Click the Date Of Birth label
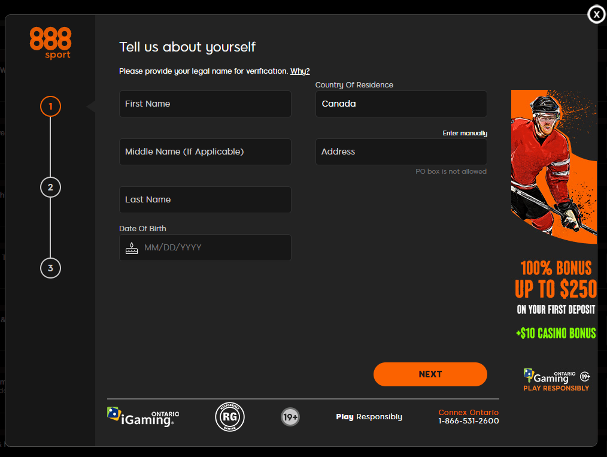The height and width of the screenshot is (457, 607). (x=142, y=229)
